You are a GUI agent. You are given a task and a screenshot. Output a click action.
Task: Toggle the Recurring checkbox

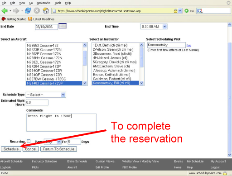coord(29,141)
